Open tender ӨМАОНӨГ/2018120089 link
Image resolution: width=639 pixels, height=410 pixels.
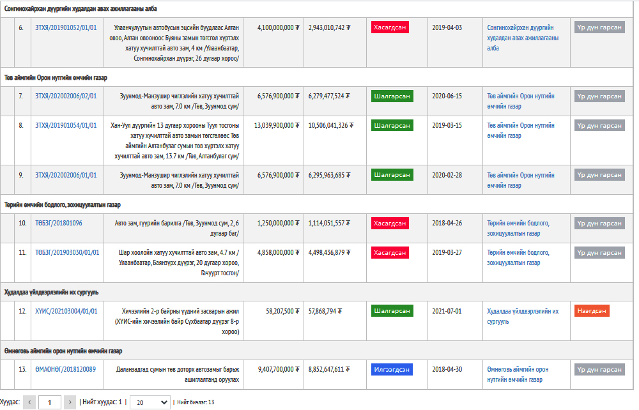(65, 370)
